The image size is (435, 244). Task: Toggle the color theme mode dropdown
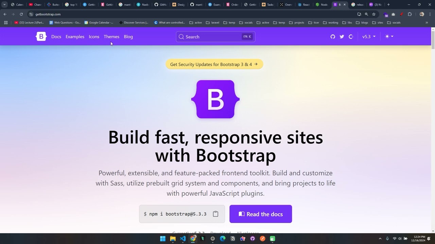[389, 37]
